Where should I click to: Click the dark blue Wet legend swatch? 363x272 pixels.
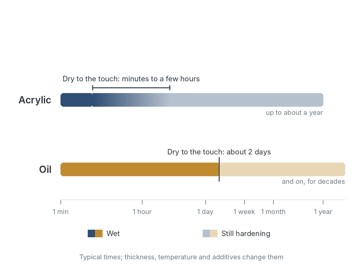click(91, 234)
